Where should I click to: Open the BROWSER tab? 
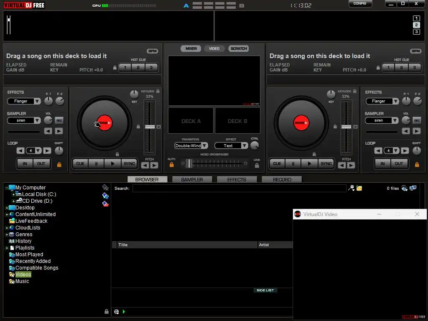[147, 179]
